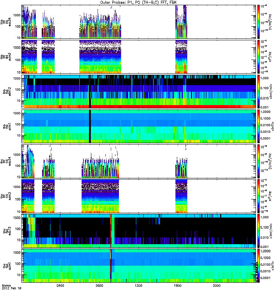Select the thb fbk edc12 panel color bar
Screen dimensions: 277x296
258,91
